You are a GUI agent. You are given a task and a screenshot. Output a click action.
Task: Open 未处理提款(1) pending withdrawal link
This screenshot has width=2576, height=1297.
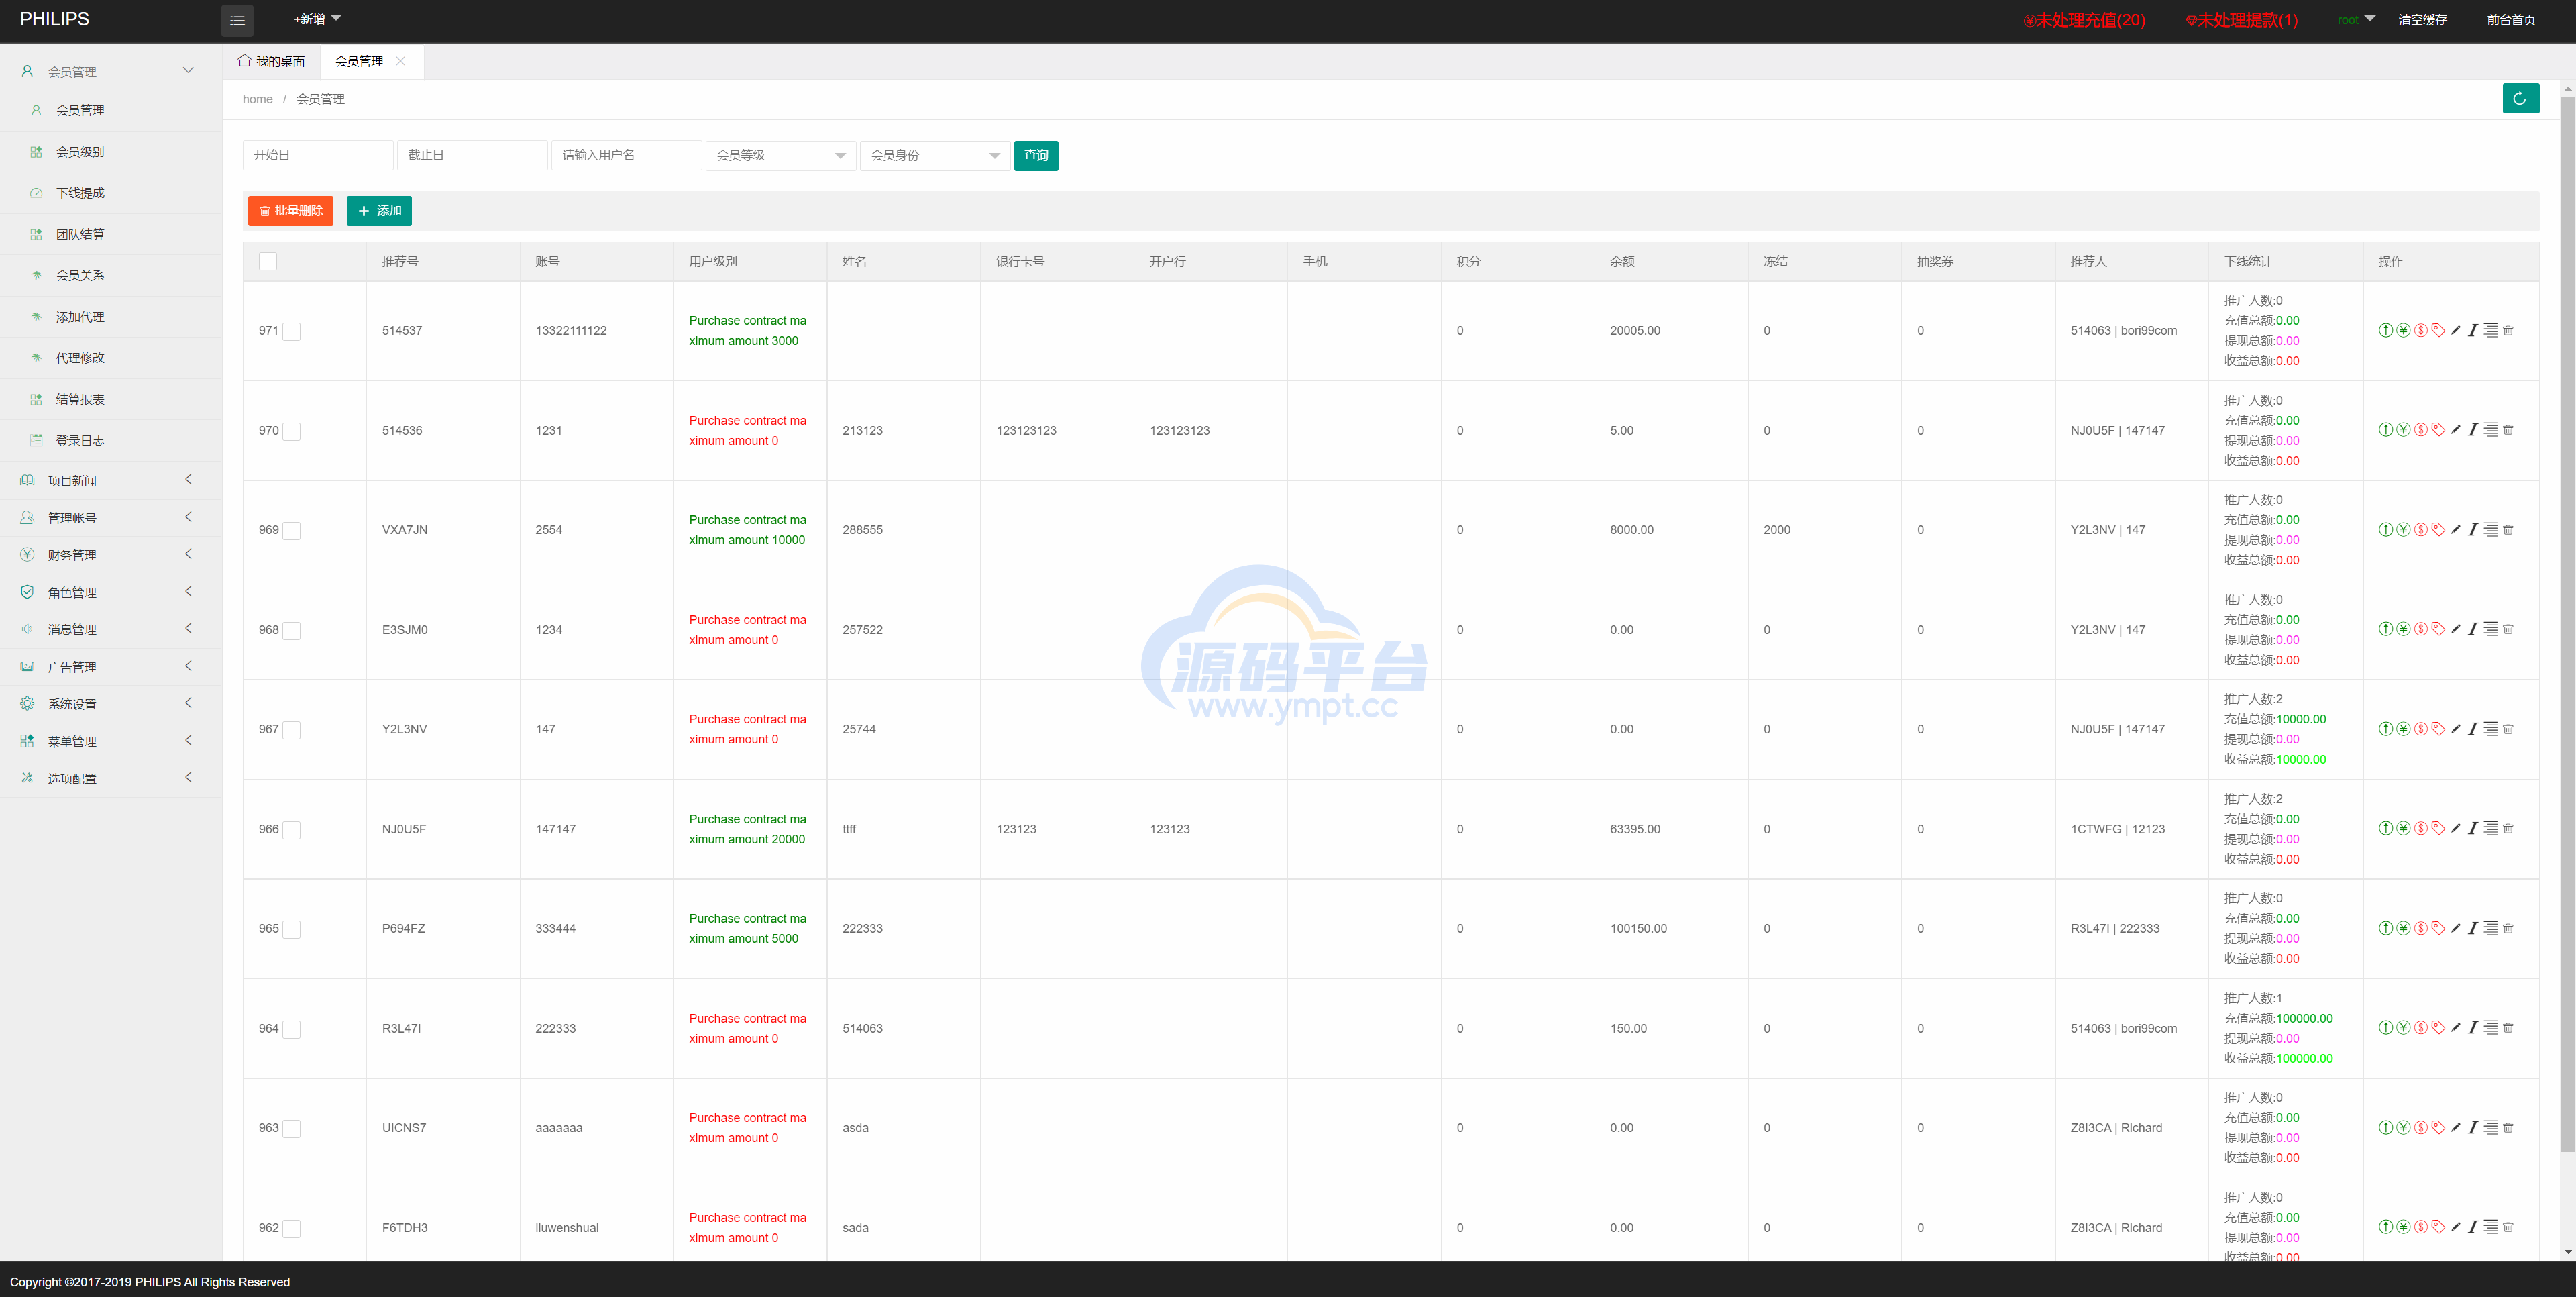click(x=2241, y=20)
